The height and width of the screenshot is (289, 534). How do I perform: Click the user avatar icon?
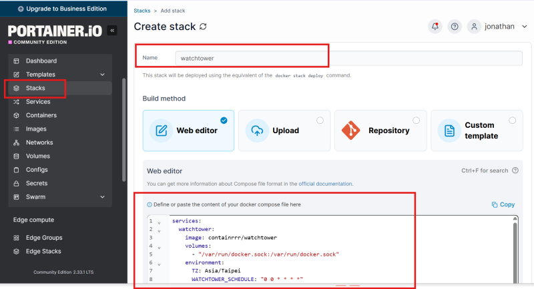click(x=474, y=27)
